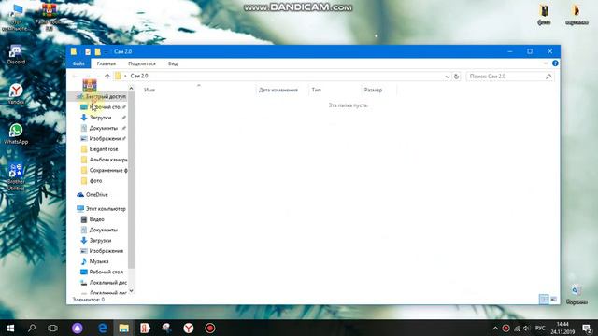Click the refresh button beside address bar
Viewport: 598px width, 336px height.
tap(457, 77)
